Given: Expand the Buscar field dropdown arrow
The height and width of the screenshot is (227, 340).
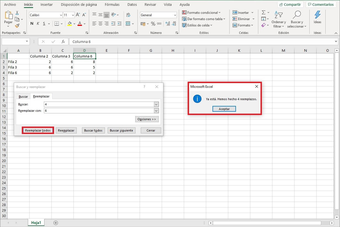Looking at the screenshot, I should click(156, 104).
